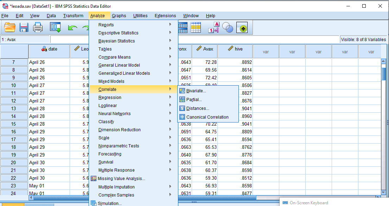Click the On-Screen Keyboard icon

tap(285, 203)
